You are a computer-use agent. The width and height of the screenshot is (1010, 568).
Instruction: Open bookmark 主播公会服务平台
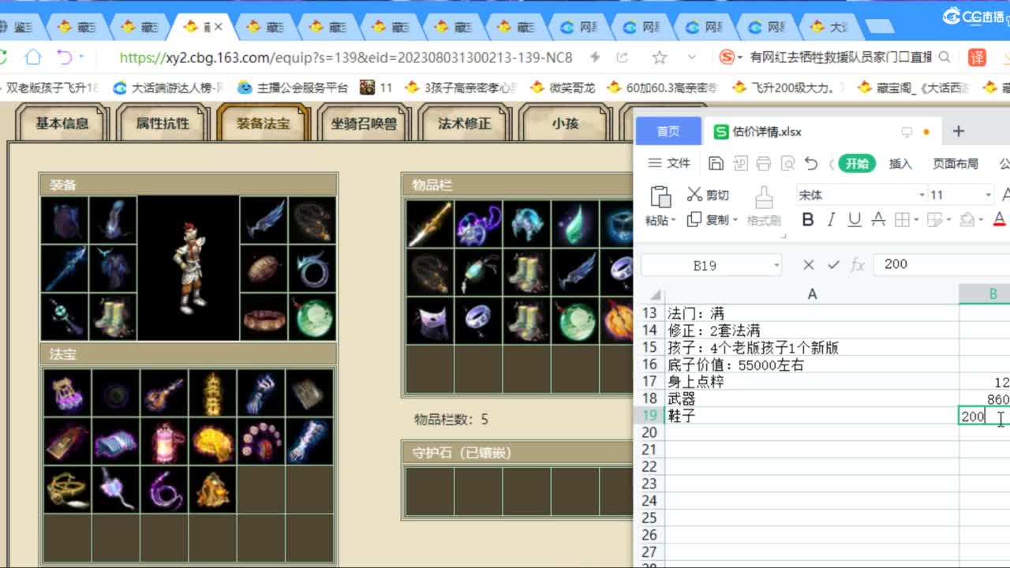[x=292, y=88]
